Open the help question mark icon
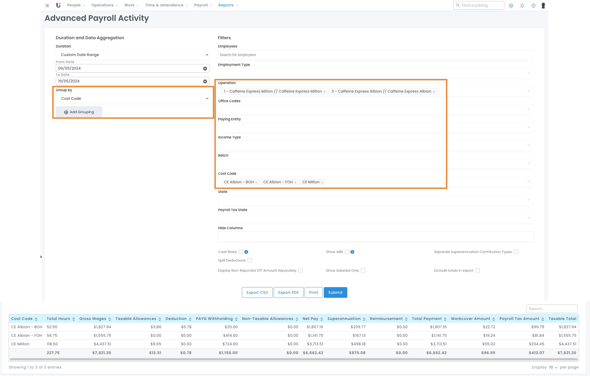This screenshot has width=590, height=376. 533,5
